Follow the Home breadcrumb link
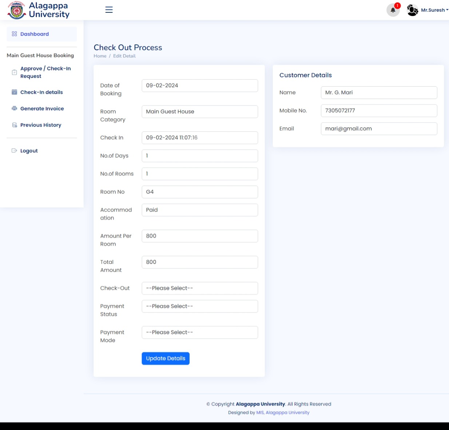 (100, 56)
